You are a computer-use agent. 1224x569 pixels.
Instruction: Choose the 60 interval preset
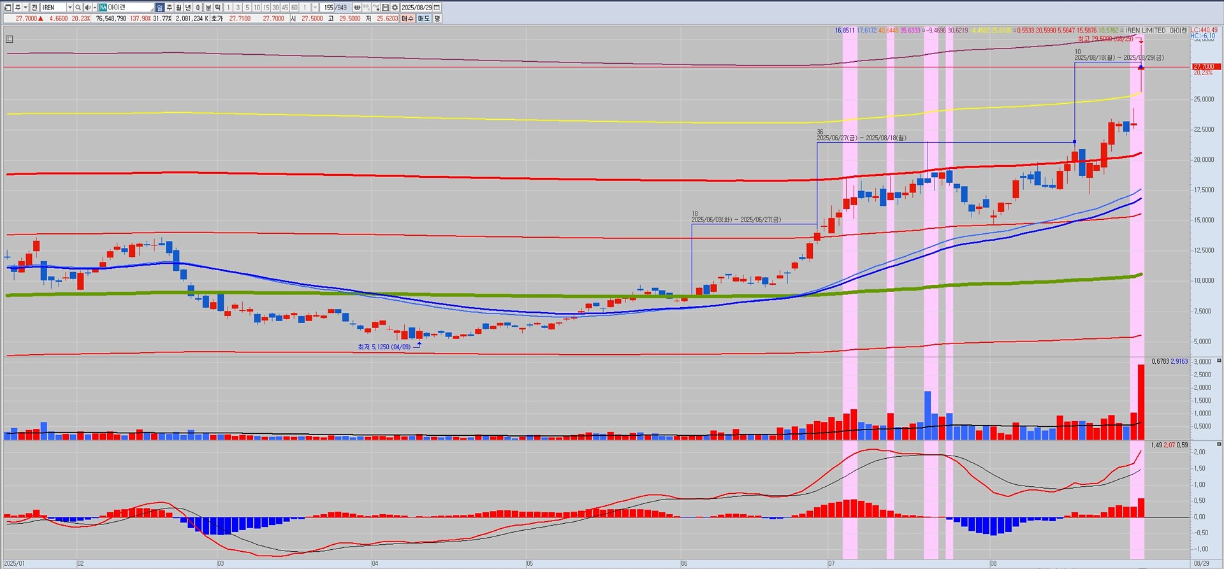[295, 8]
